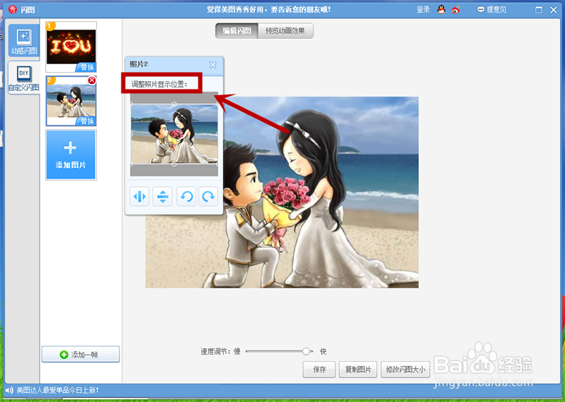Replace image in frame 1 via 替换

pos(86,67)
